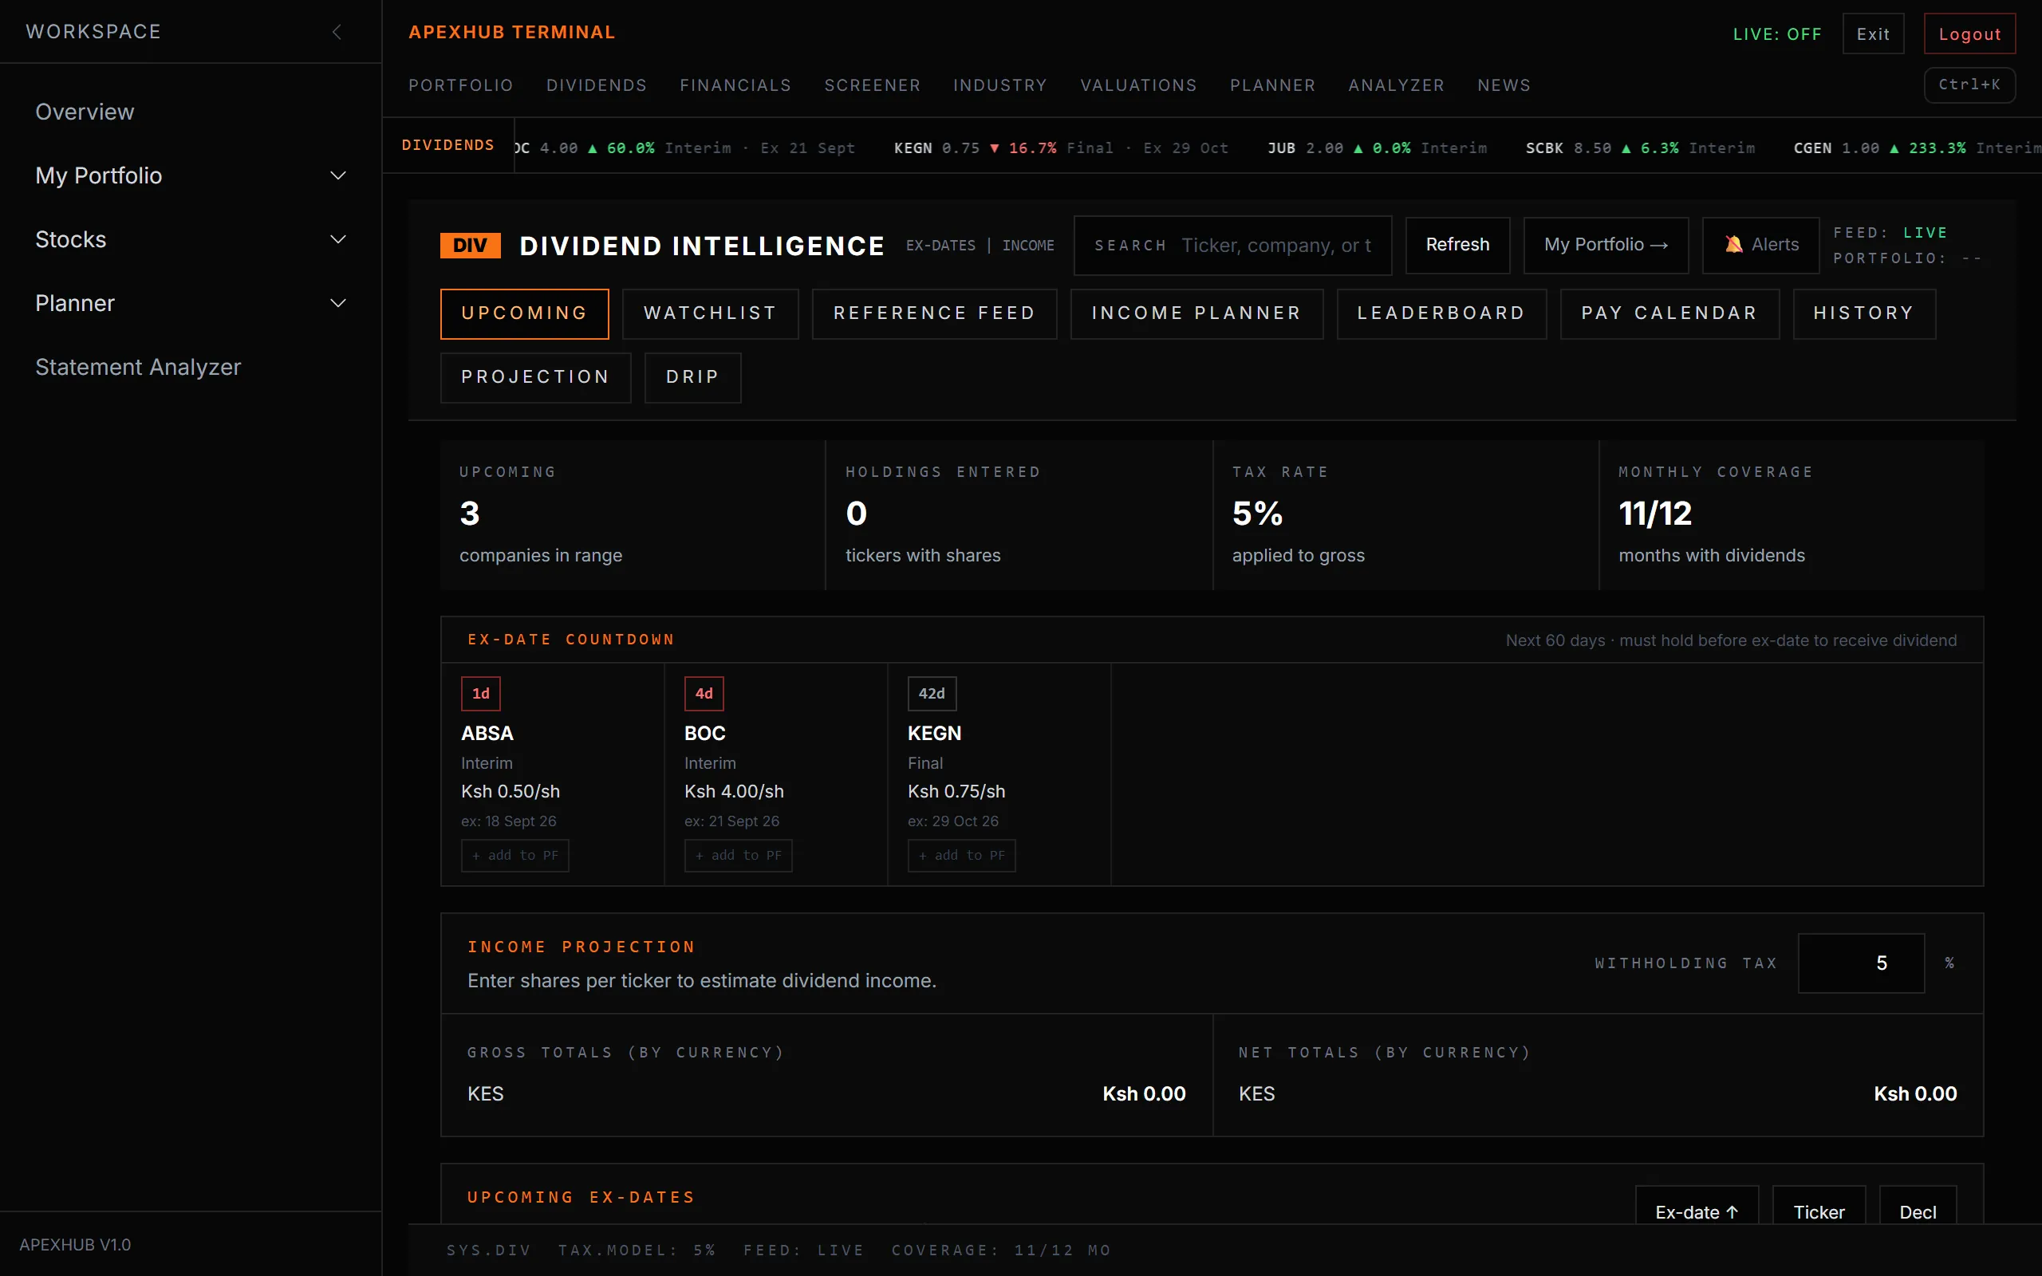Select the UPCOMING tab

click(524, 313)
